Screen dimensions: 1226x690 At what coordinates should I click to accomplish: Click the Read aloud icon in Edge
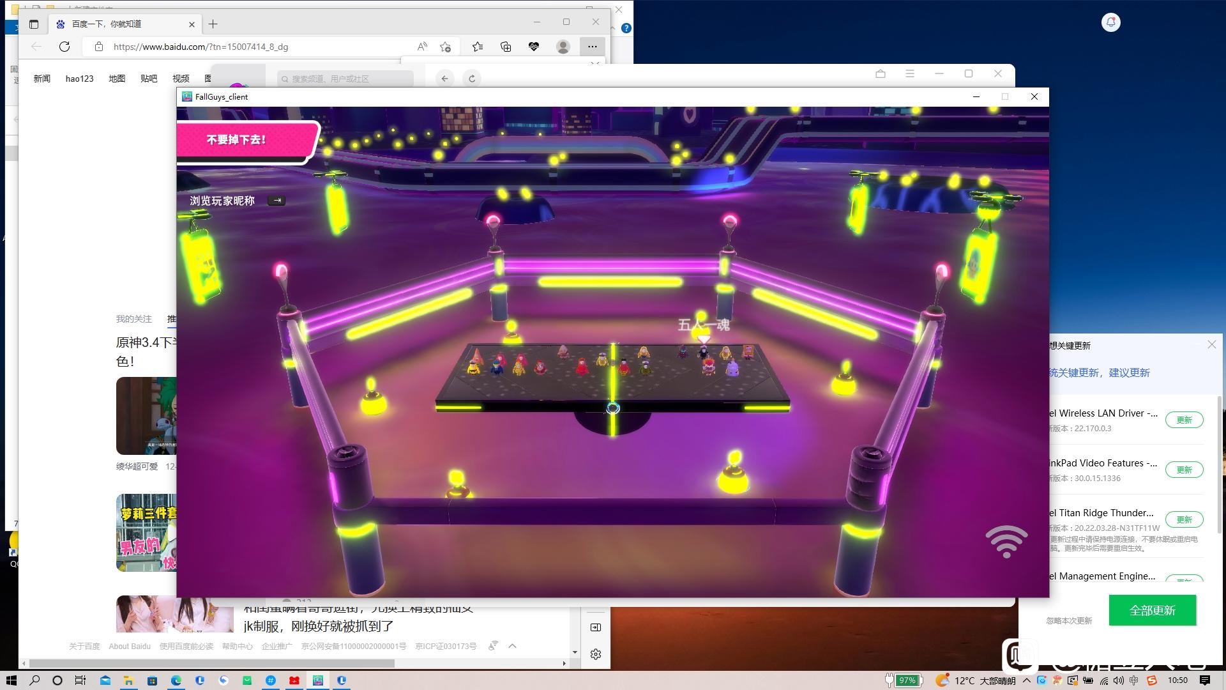point(422,47)
